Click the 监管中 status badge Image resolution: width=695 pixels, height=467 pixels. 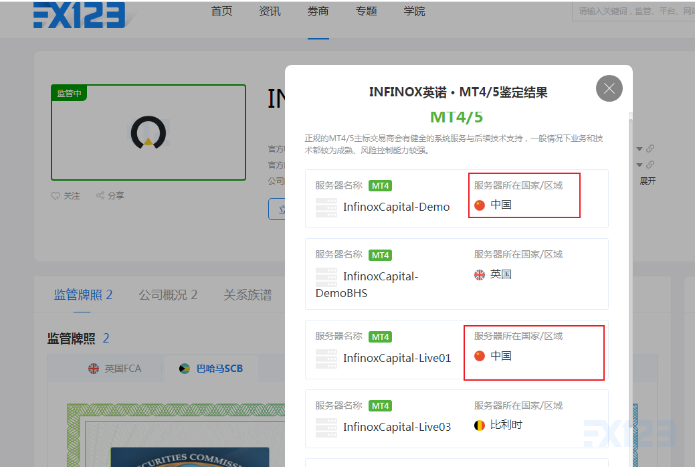tap(69, 93)
